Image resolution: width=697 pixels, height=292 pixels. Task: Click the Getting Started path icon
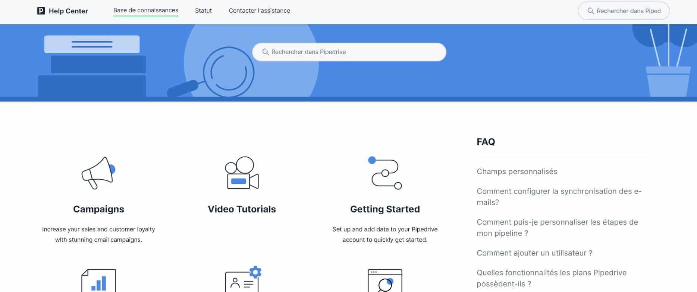pyautogui.click(x=385, y=173)
